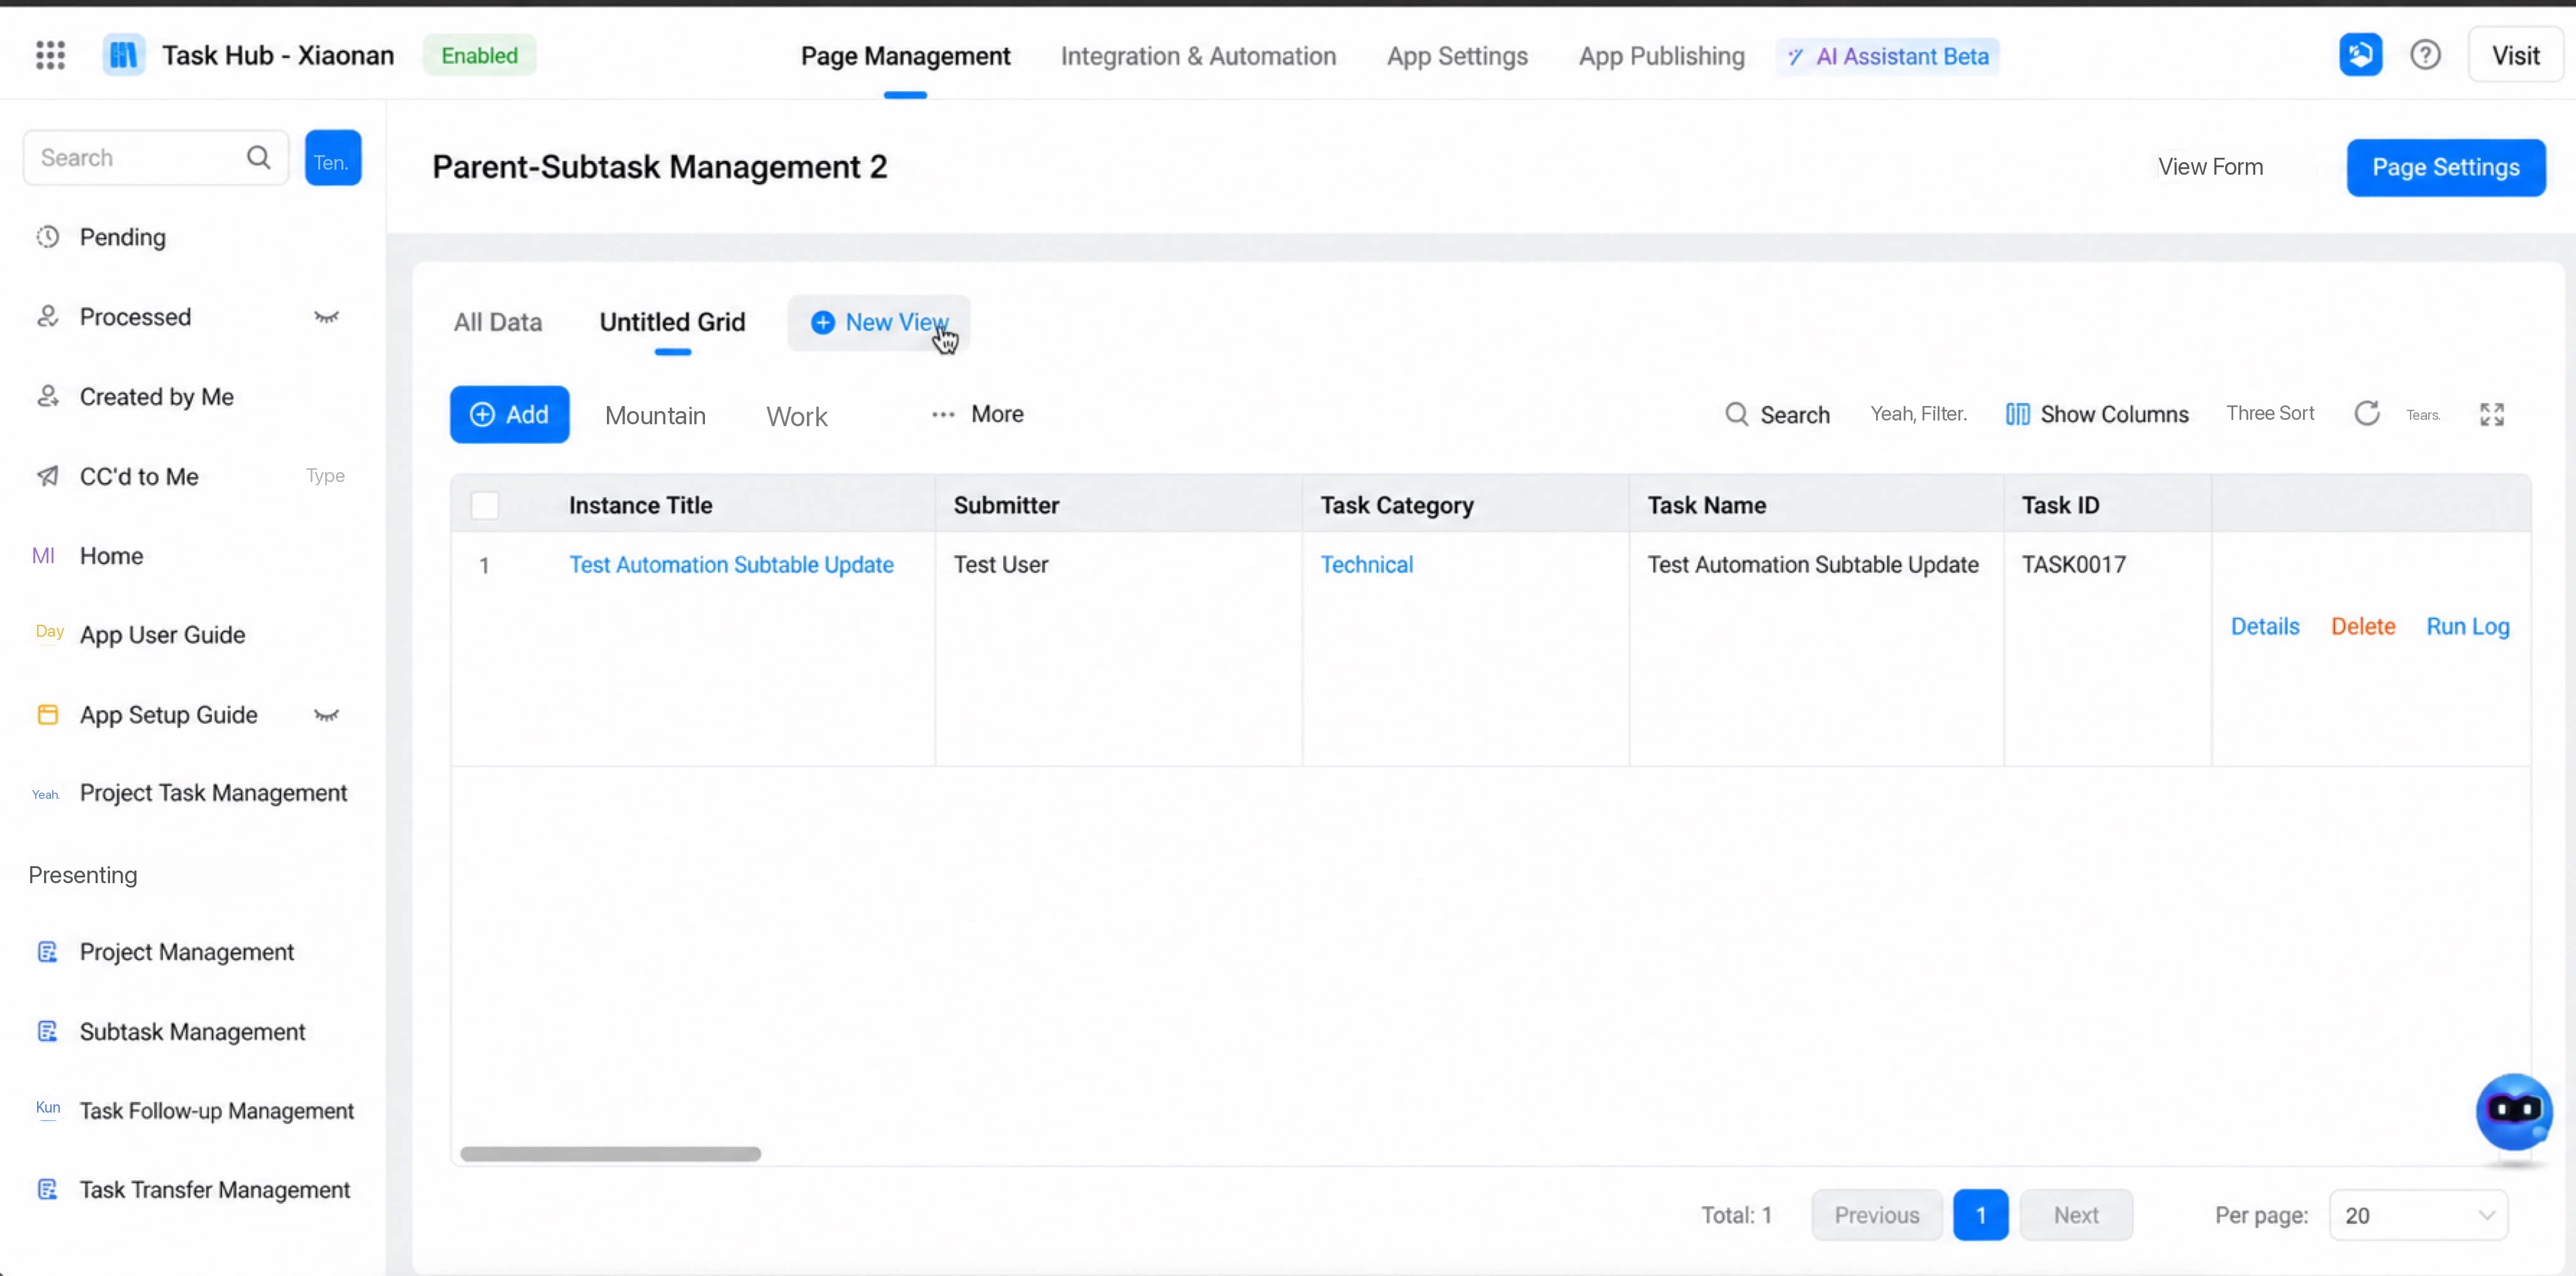Click the blue icon beside help
The image size is (2576, 1276).
(x=2360, y=55)
